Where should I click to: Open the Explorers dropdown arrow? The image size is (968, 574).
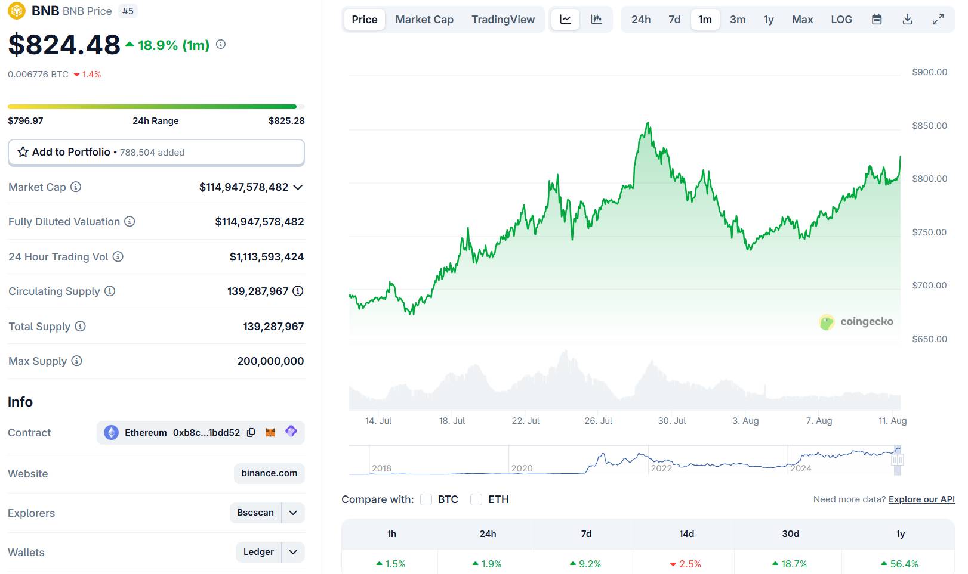293,513
